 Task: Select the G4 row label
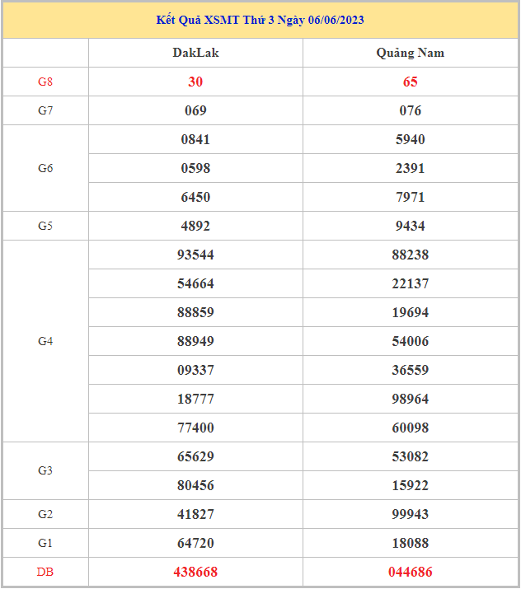tap(45, 341)
